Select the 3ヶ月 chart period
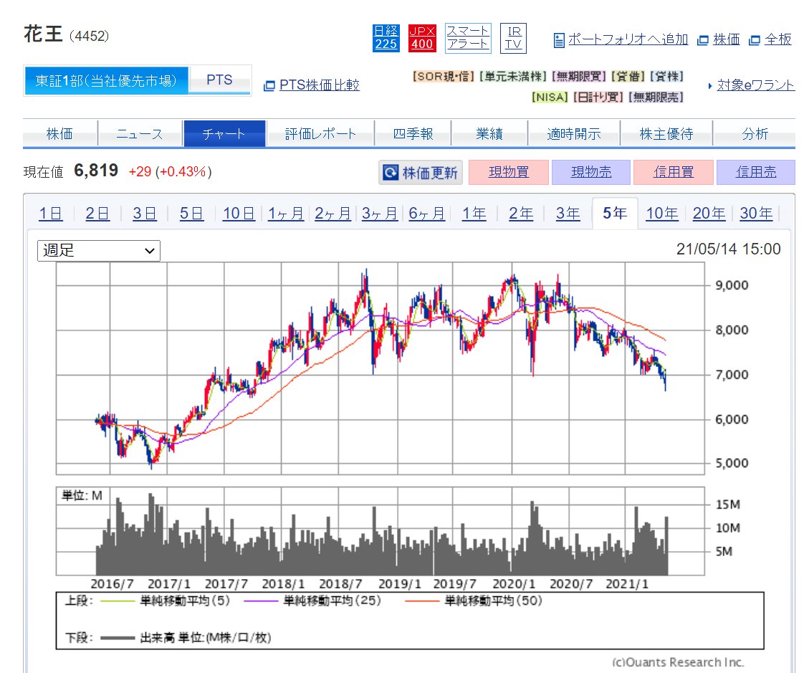This screenshot has height=673, width=804. pos(380,214)
